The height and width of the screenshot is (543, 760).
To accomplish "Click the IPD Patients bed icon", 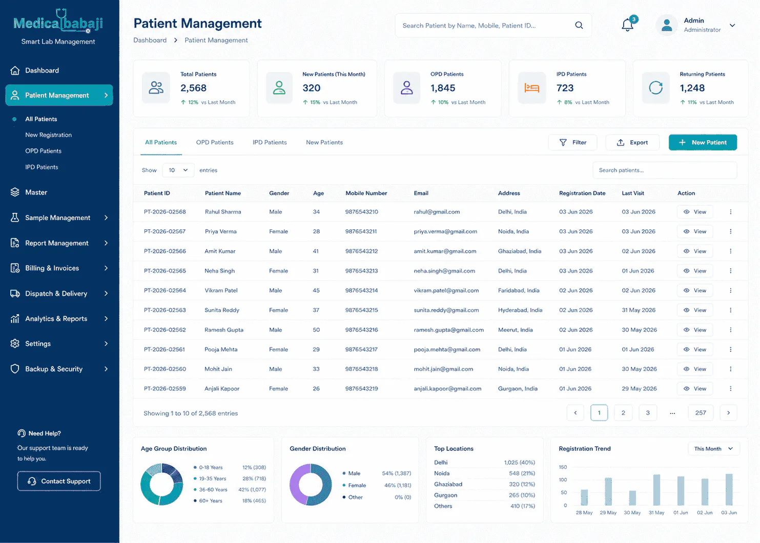I will coord(532,88).
